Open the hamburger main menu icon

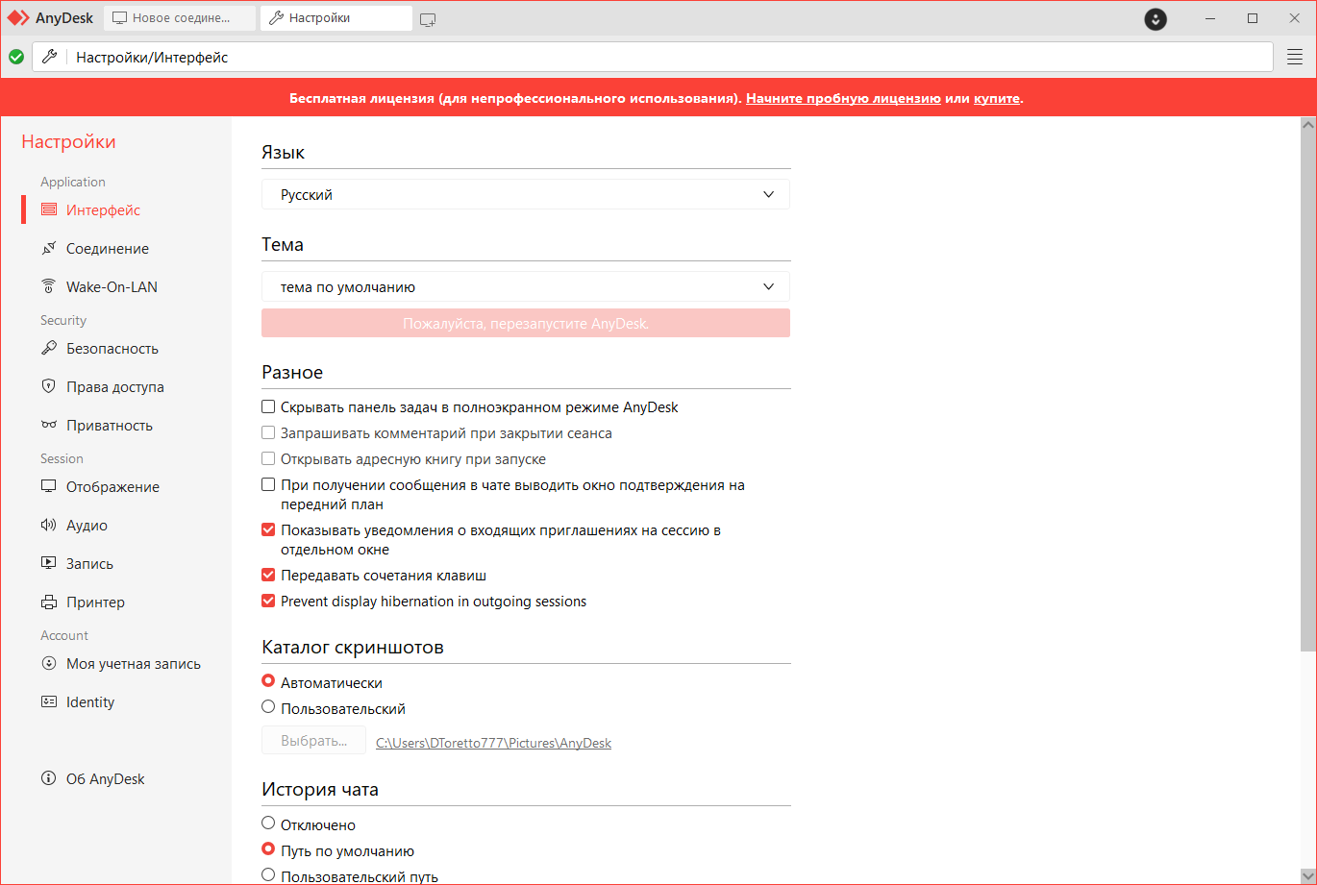coord(1295,58)
